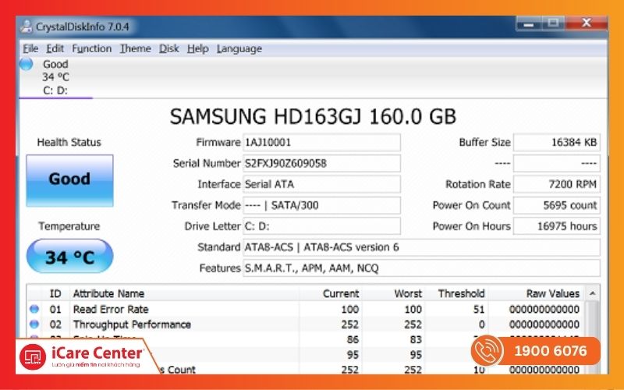The image size is (624, 390).
Task: Select the 'C: D:' disk entry at top
Action: (x=55, y=90)
